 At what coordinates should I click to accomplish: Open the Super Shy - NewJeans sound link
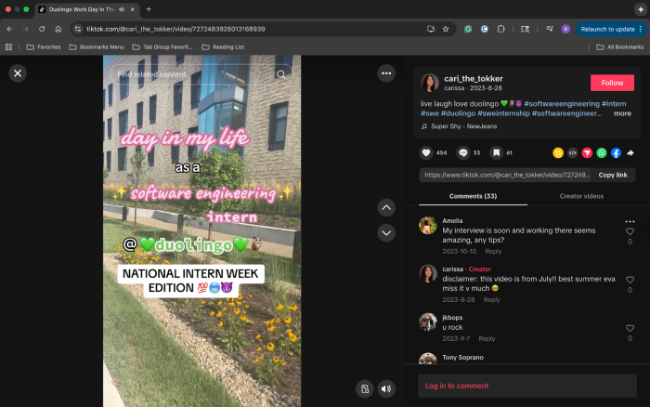(466, 125)
